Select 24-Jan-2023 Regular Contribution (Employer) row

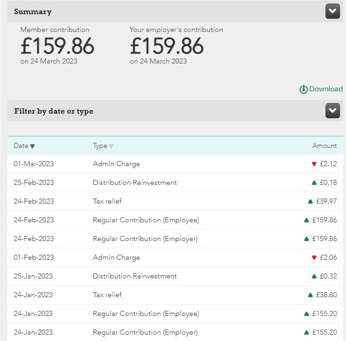tap(145, 332)
